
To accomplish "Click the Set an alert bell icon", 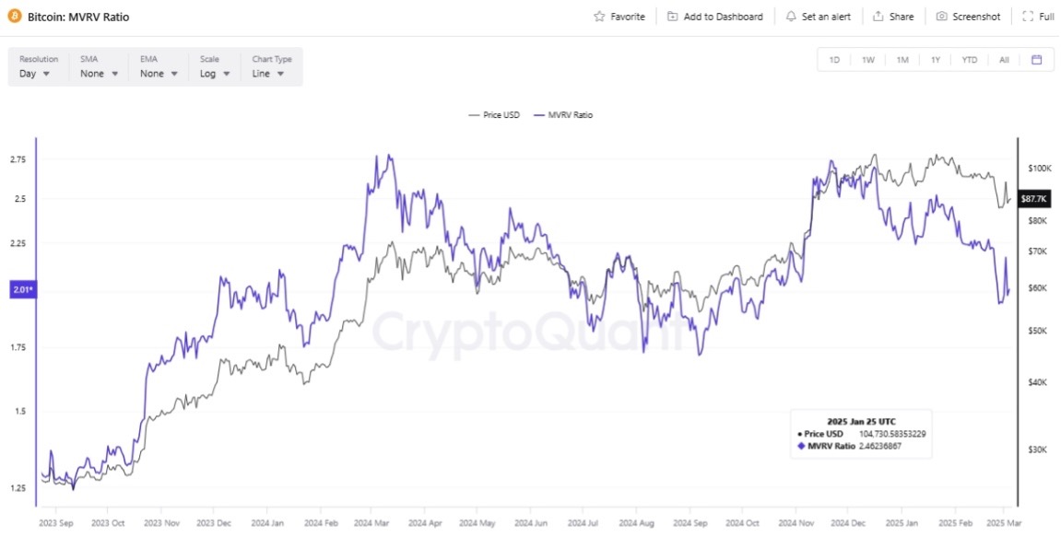I will click(791, 17).
